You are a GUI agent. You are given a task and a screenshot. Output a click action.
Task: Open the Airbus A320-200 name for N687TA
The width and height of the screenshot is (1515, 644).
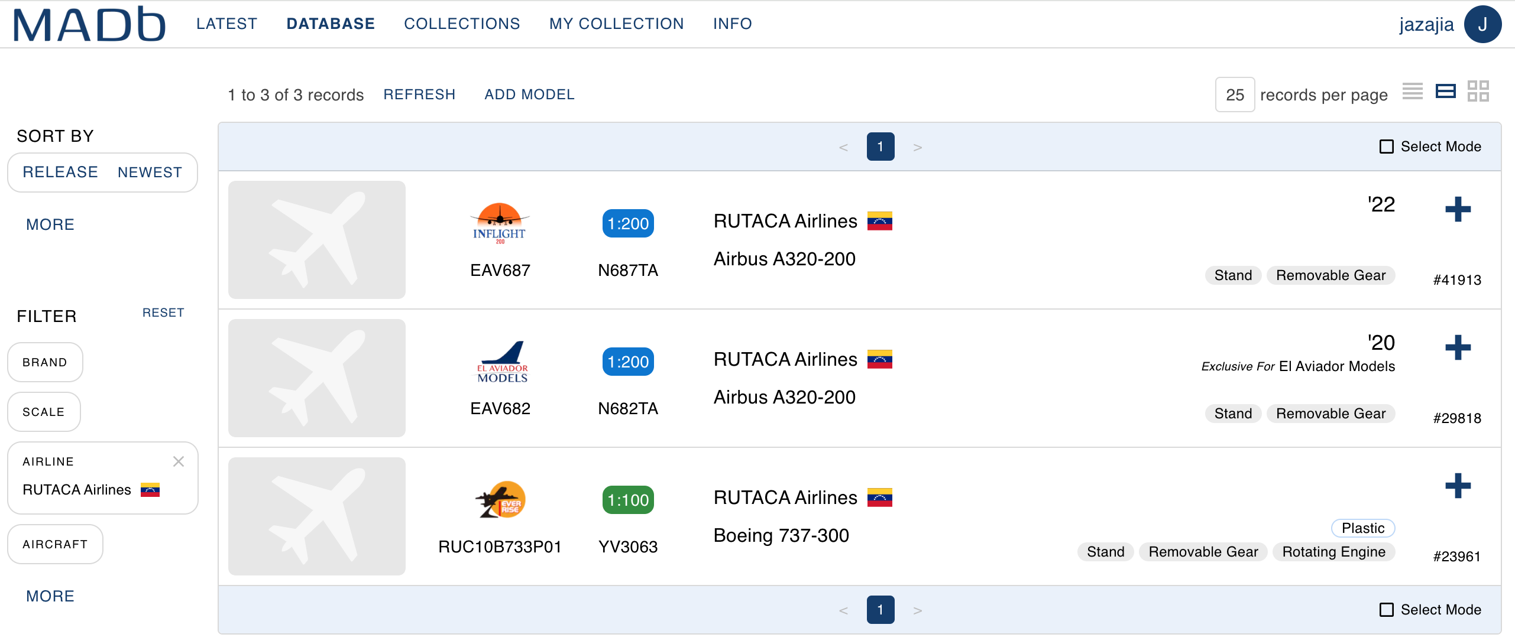pyautogui.click(x=785, y=259)
